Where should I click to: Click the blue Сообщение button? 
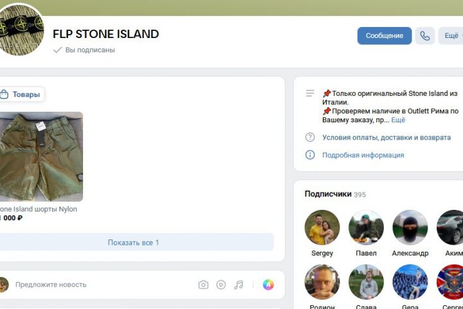[384, 36]
